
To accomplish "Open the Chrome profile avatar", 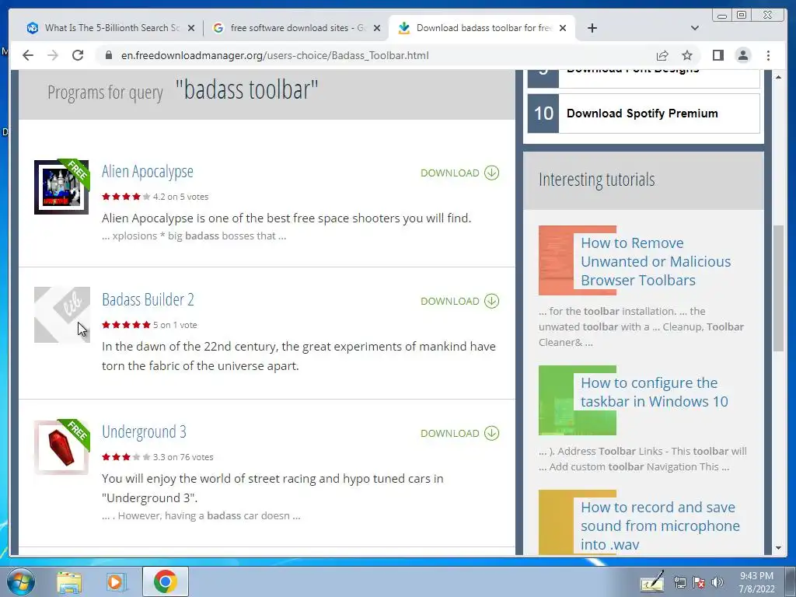I will pyautogui.click(x=742, y=55).
